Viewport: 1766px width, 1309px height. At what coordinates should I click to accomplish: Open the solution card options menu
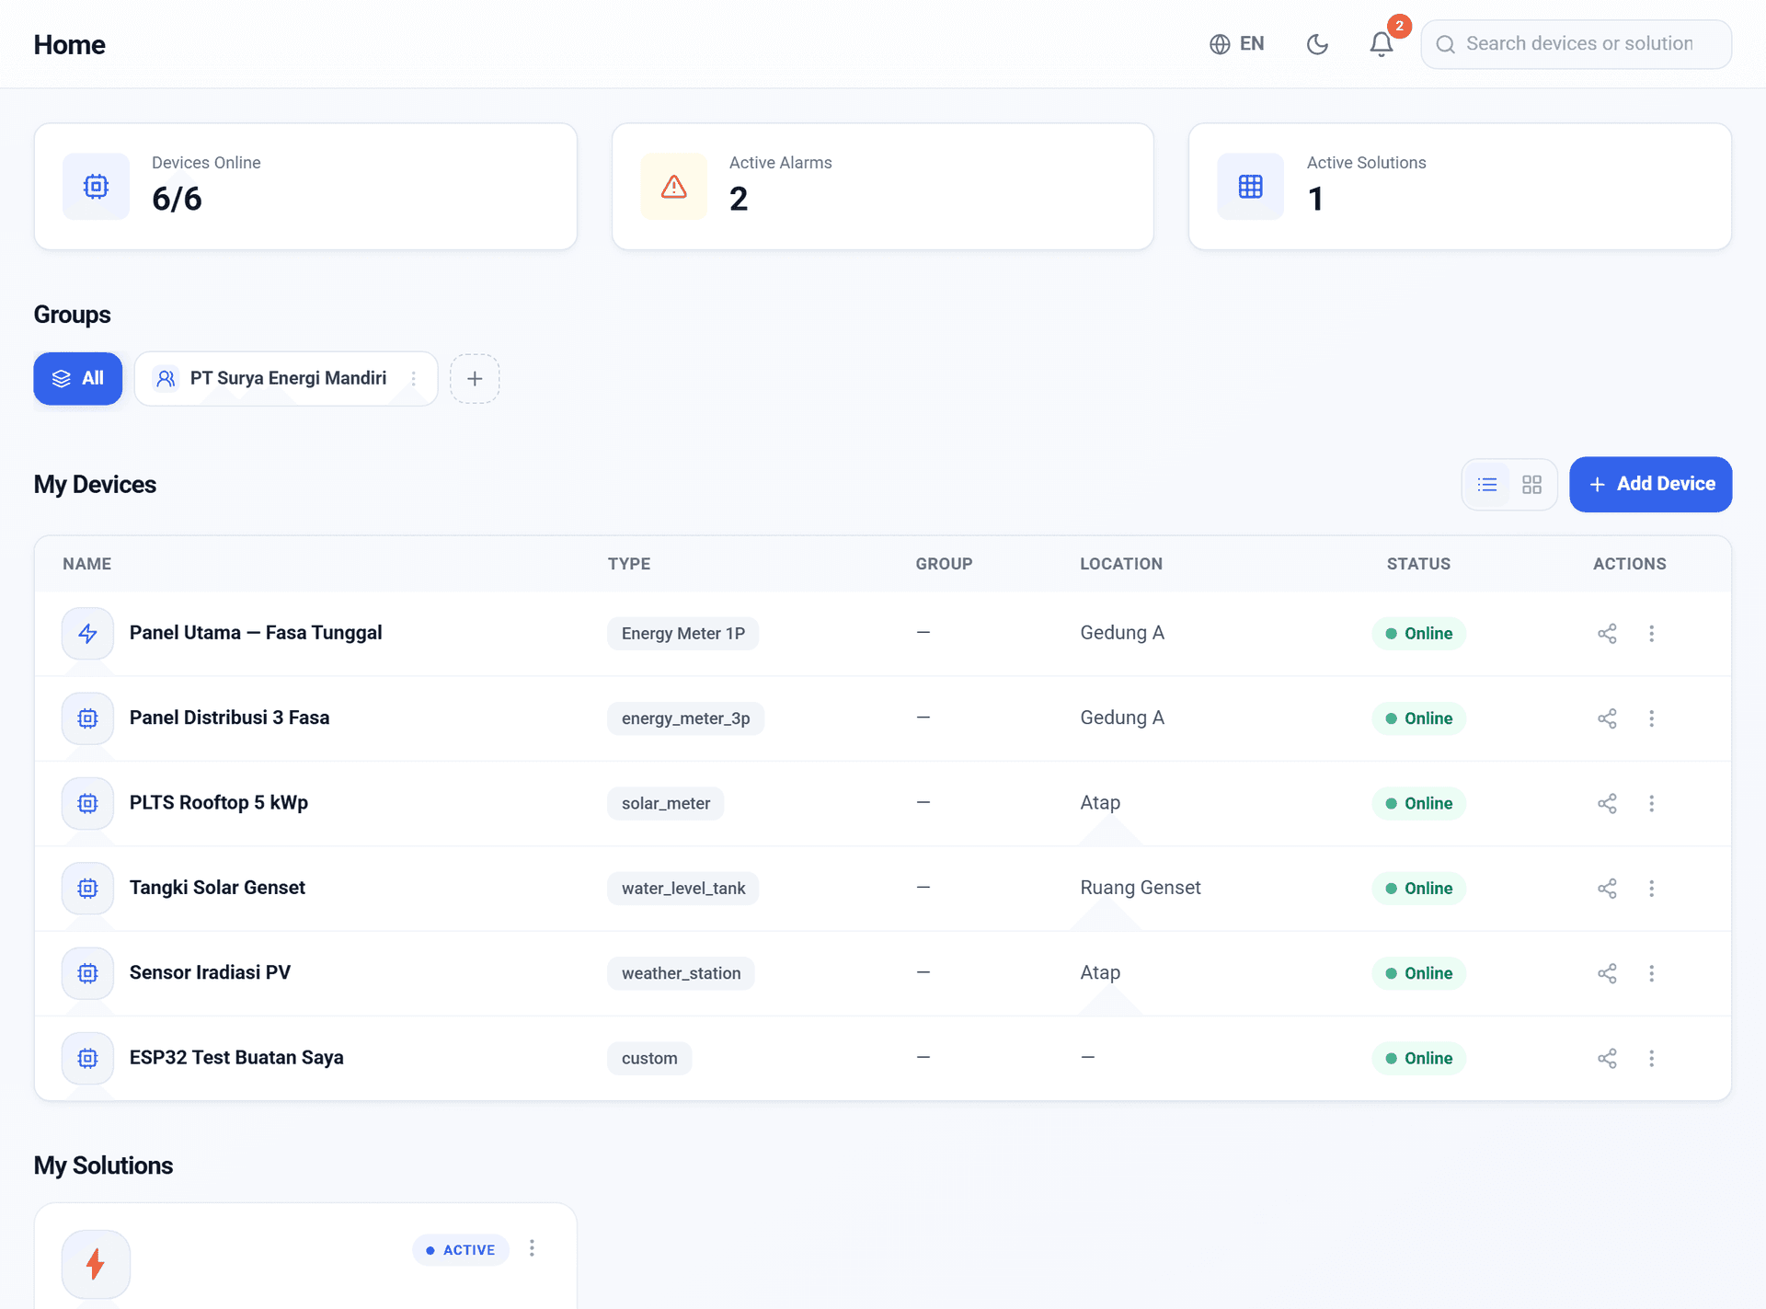point(532,1248)
